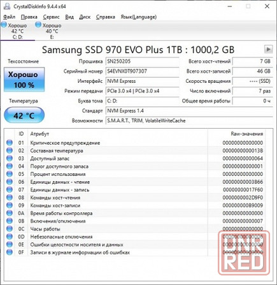Click status circle for Единицы данных - запись

pyautogui.click(x=10, y=189)
